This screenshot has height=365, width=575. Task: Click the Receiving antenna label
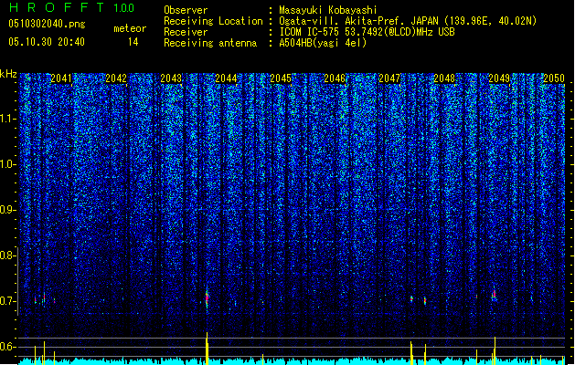tap(210, 43)
